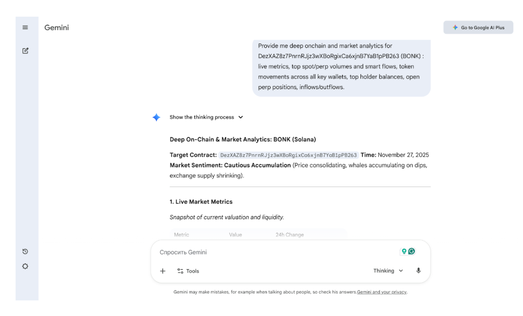Activate the microphone voice input

pos(418,271)
